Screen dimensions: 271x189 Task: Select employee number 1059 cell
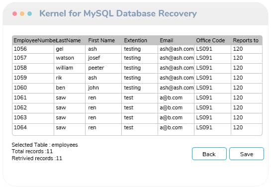[x=33, y=78]
